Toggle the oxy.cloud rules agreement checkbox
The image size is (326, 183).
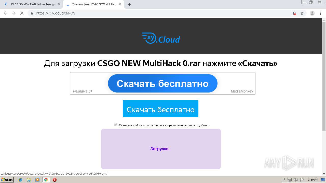point(116,125)
